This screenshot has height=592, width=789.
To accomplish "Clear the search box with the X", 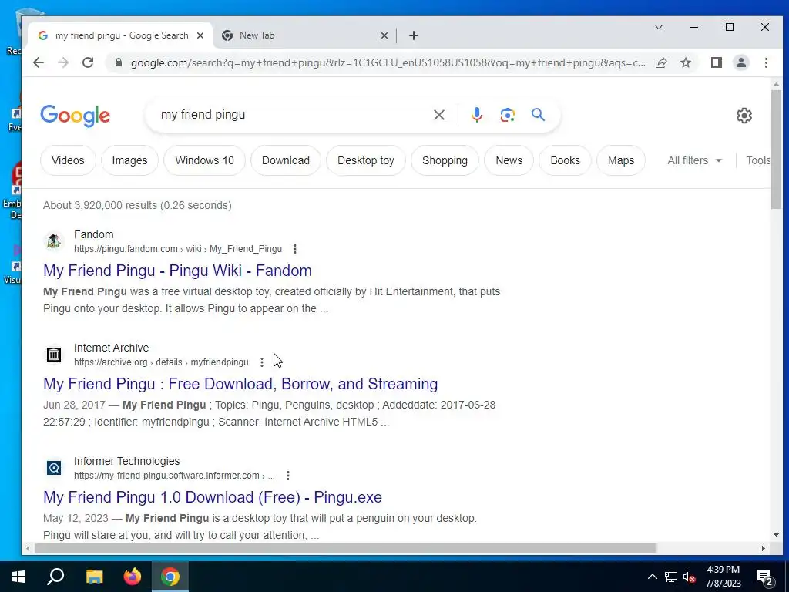I will pyautogui.click(x=438, y=115).
